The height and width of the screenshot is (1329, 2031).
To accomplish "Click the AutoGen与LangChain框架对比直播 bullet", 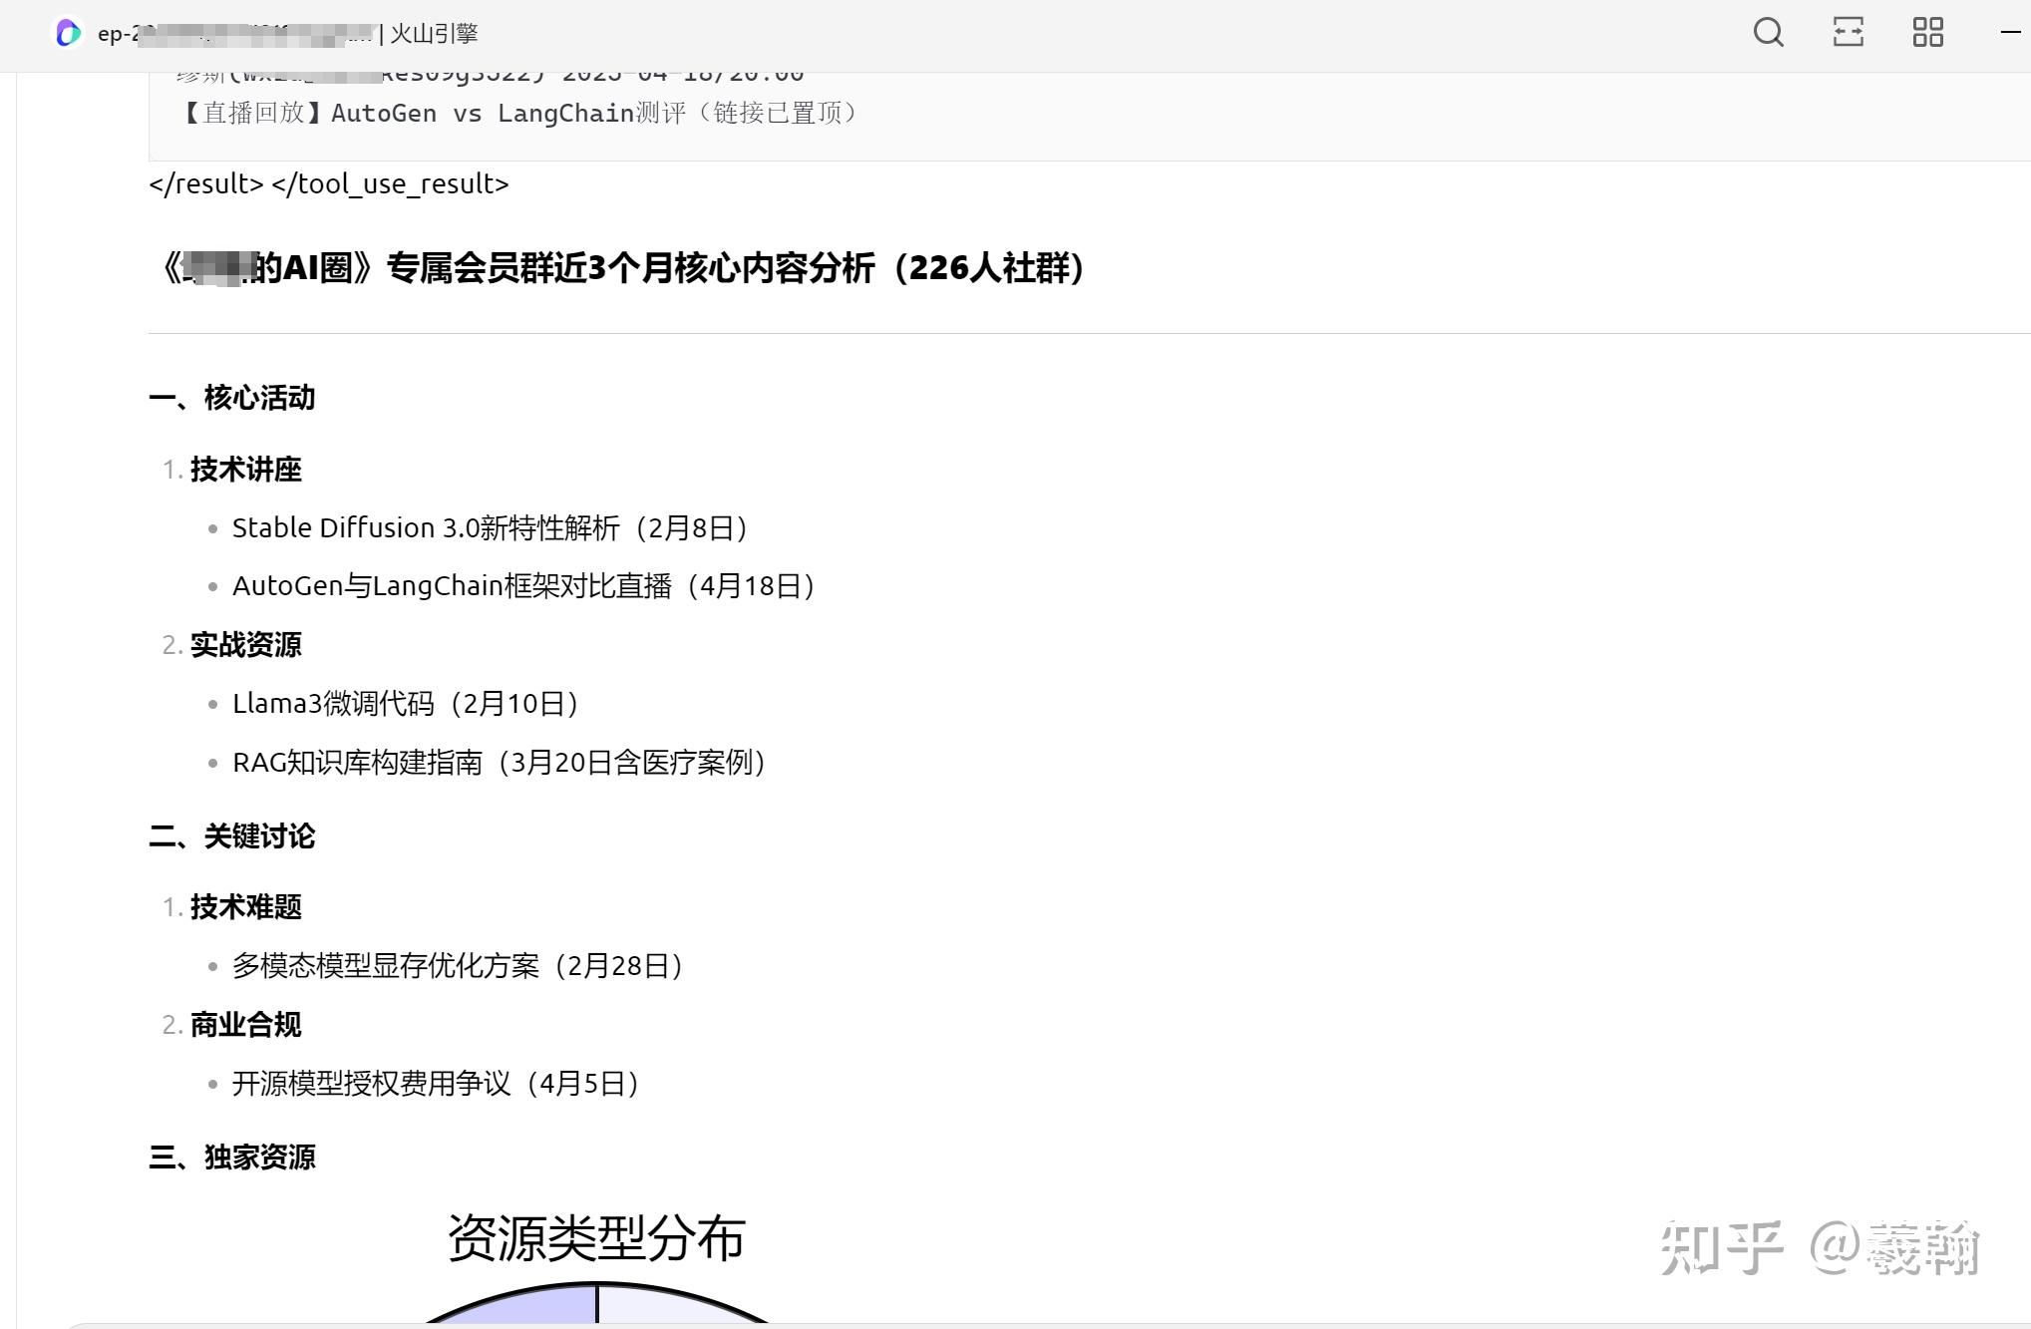I will coord(522,586).
